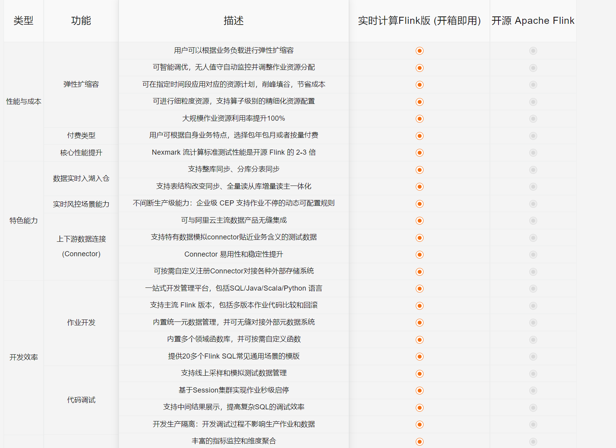Select orange radio for 企业级 CEP row
The height and width of the screenshot is (448, 616).
(x=420, y=204)
